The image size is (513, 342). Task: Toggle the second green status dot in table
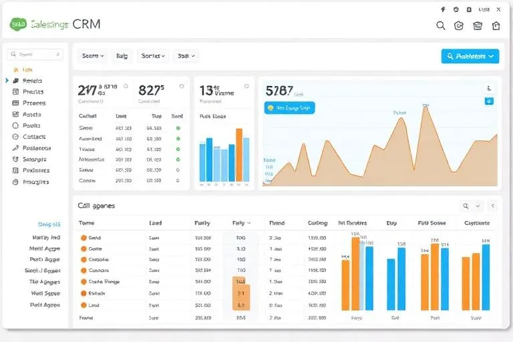pos(178,139)
